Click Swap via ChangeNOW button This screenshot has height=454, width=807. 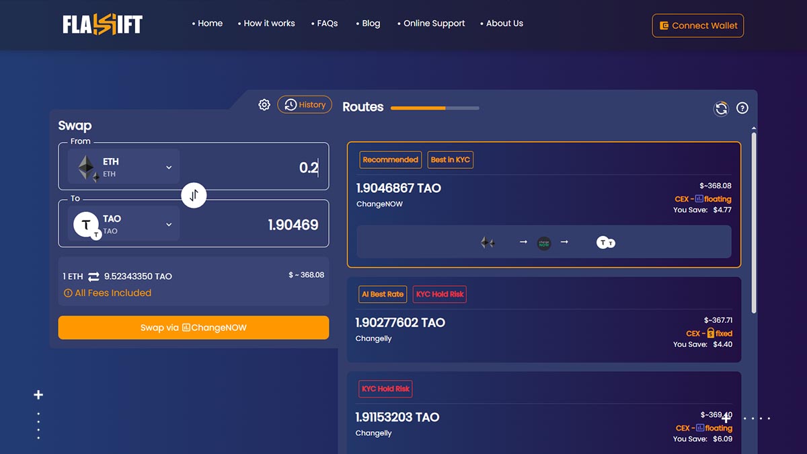[x=194, y=328]
